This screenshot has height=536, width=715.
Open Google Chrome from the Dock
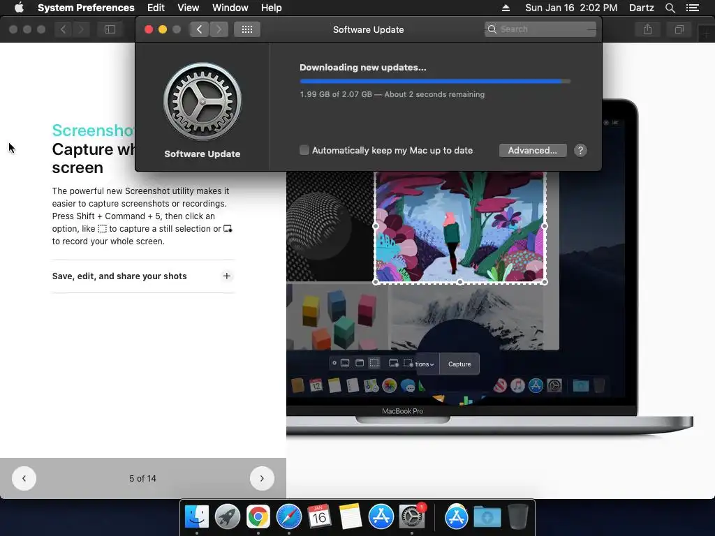pos(258,517)
